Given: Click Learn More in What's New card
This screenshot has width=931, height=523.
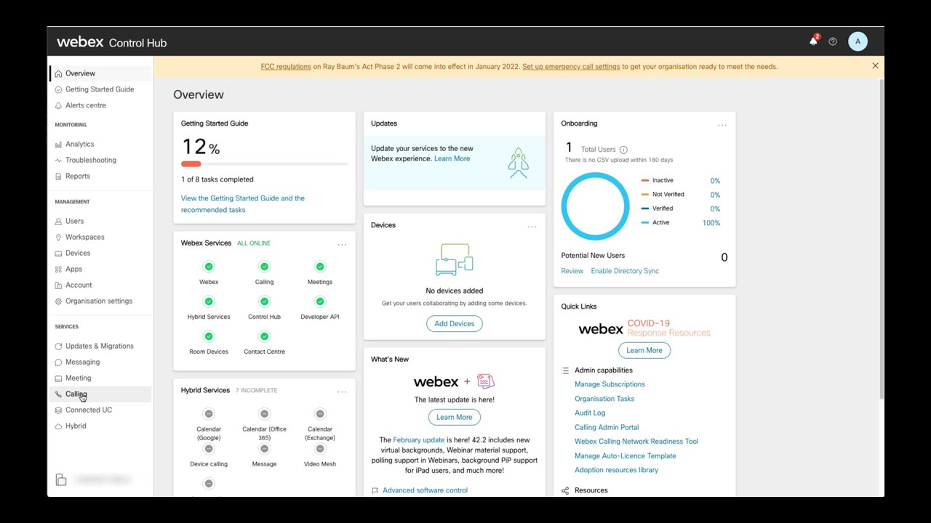Looking at the screenshot, I should coord(454,417).
